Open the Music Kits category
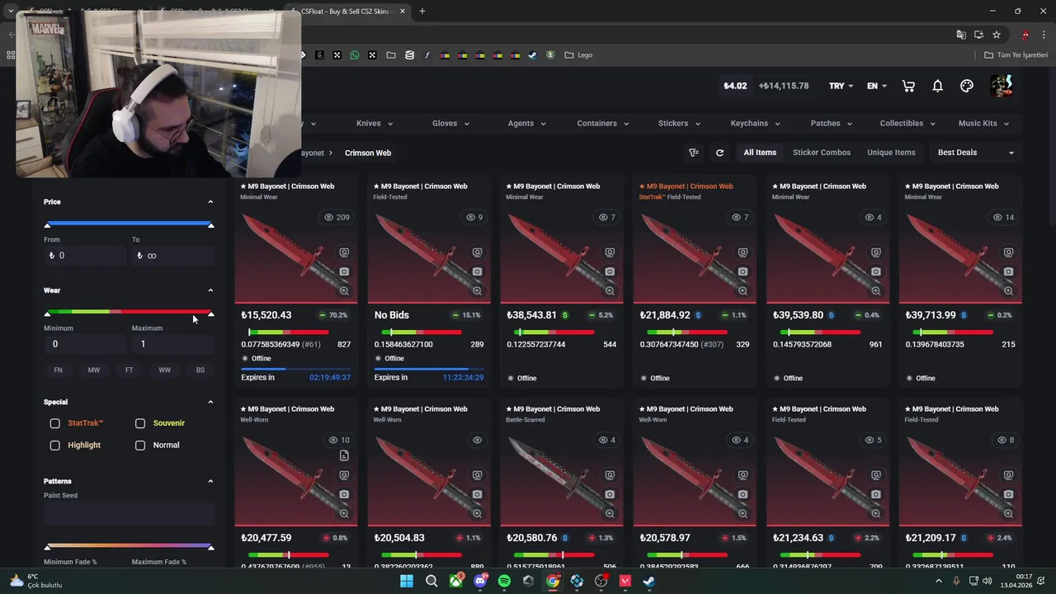1056x594 pixels. 983,124
